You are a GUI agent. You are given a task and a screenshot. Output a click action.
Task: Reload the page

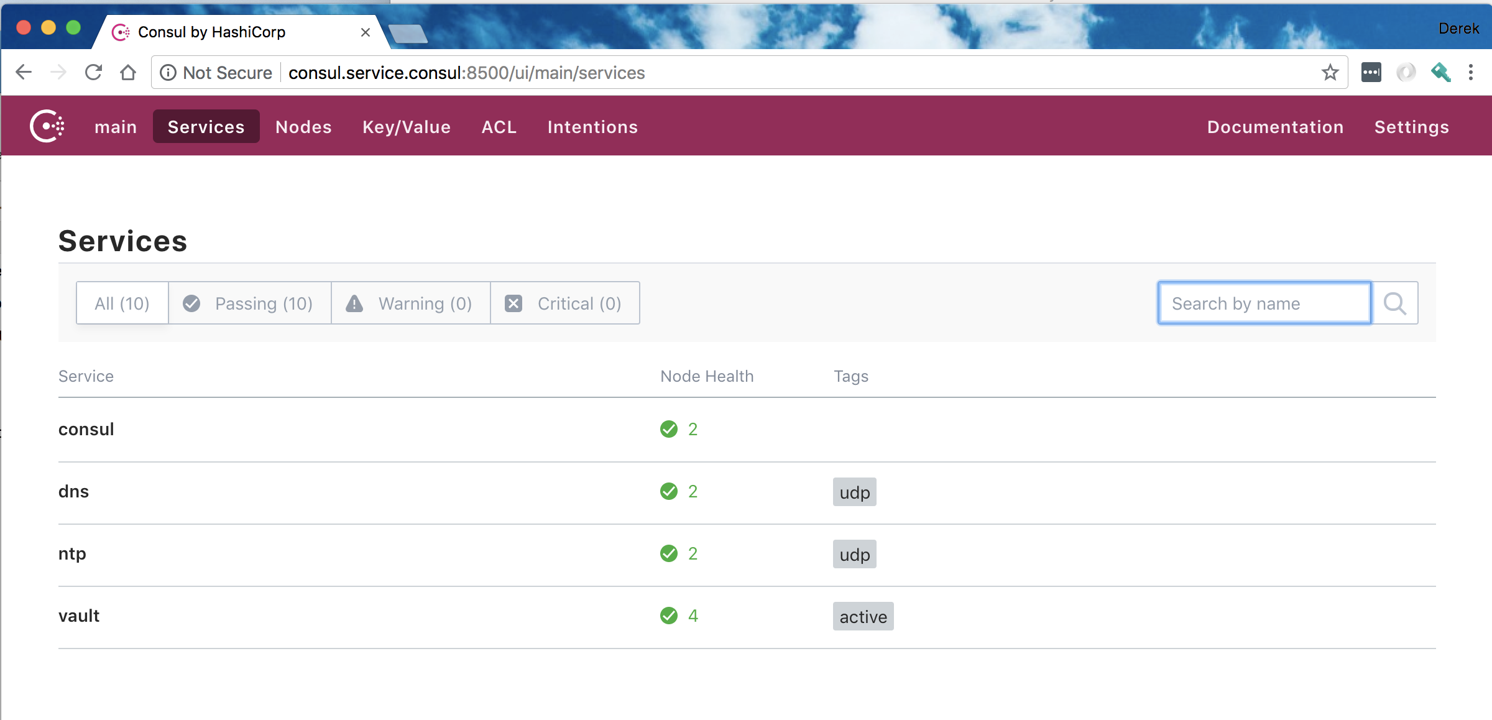93,73
